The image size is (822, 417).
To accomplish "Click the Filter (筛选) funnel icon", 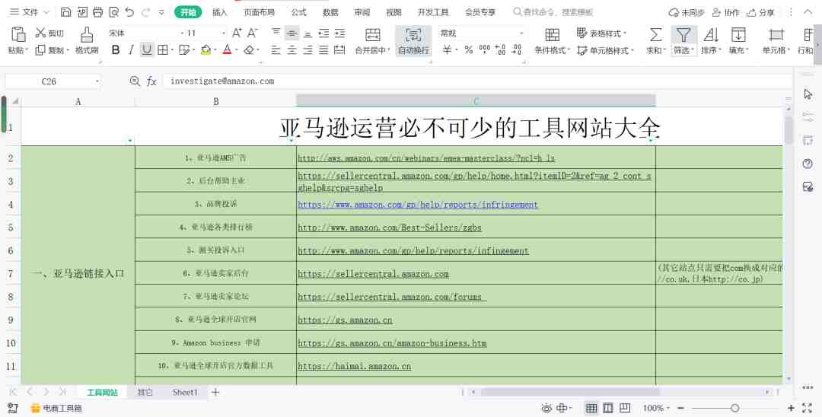I will [683, 34].
